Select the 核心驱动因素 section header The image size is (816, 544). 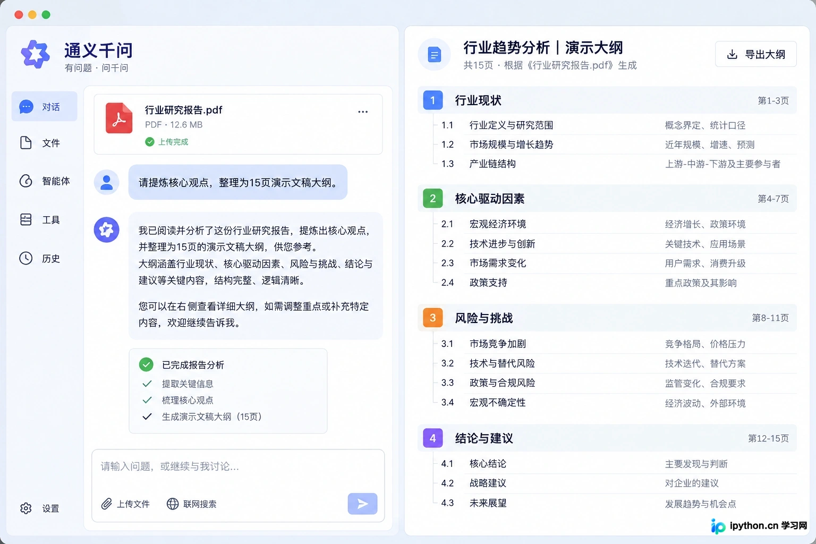tap(607, 199)
